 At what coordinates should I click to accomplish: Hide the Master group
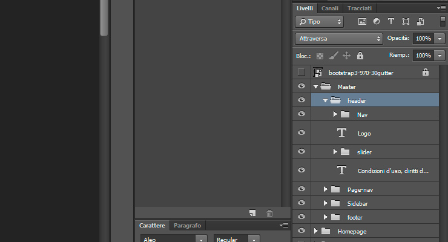(301, 86)
